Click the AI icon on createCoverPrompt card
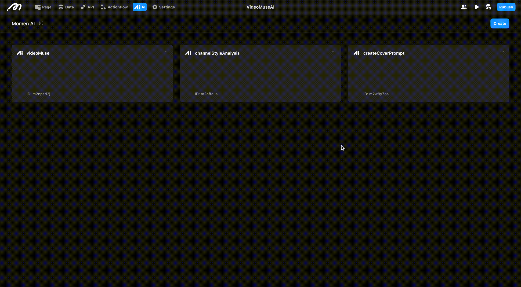This screenshot has width=521, height=287. pos(356,53)
